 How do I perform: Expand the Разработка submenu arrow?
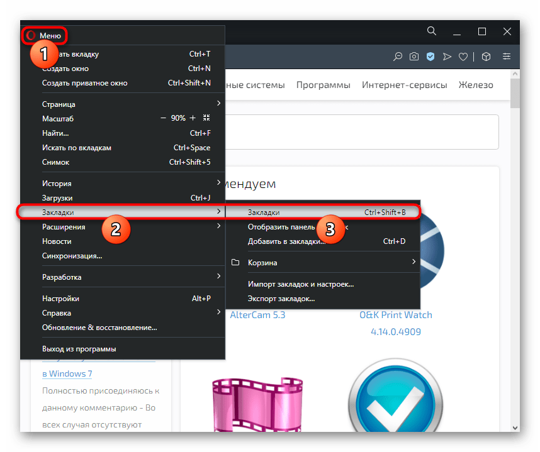tap(218, 276)
